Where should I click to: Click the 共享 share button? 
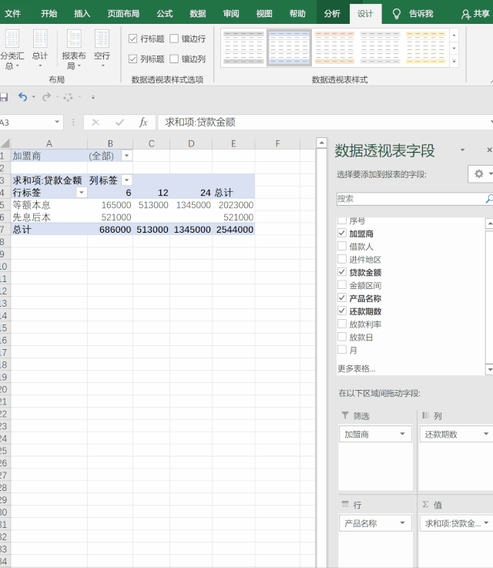pos(475,14)
